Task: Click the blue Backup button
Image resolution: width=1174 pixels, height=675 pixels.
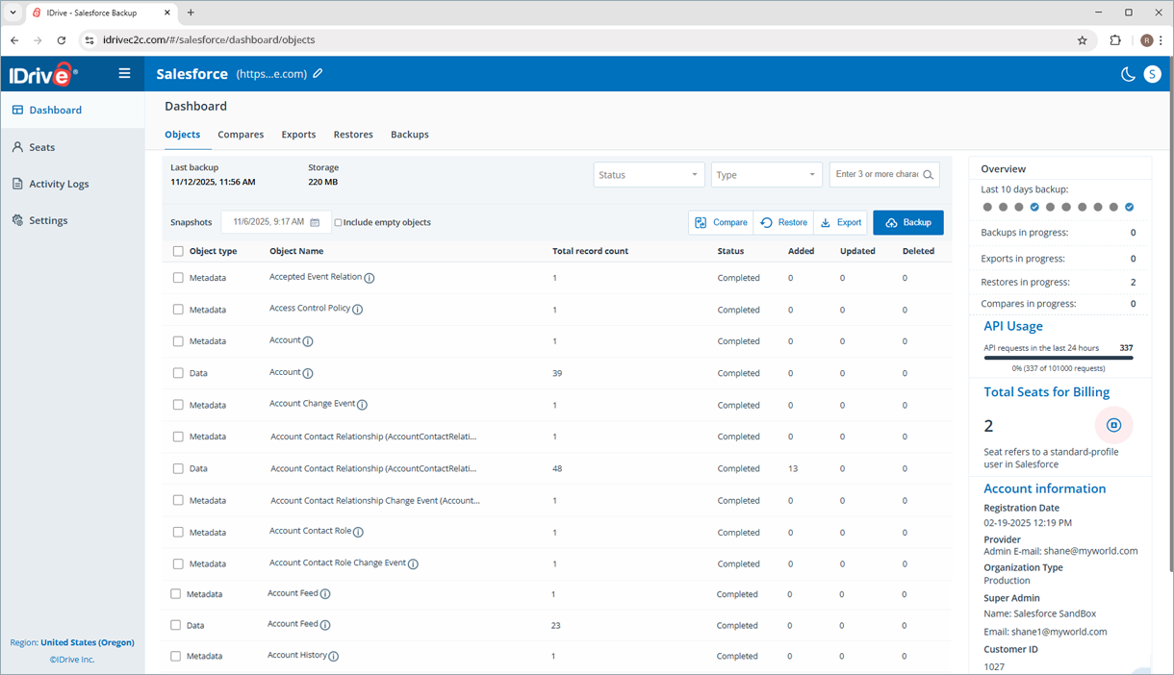Action: click(908, 222)
